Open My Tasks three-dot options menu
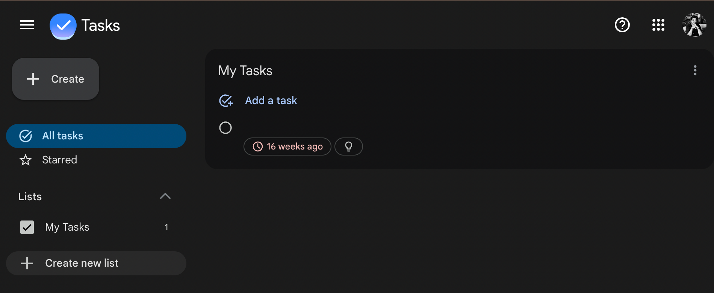714x293 pixels. point(695,70)
